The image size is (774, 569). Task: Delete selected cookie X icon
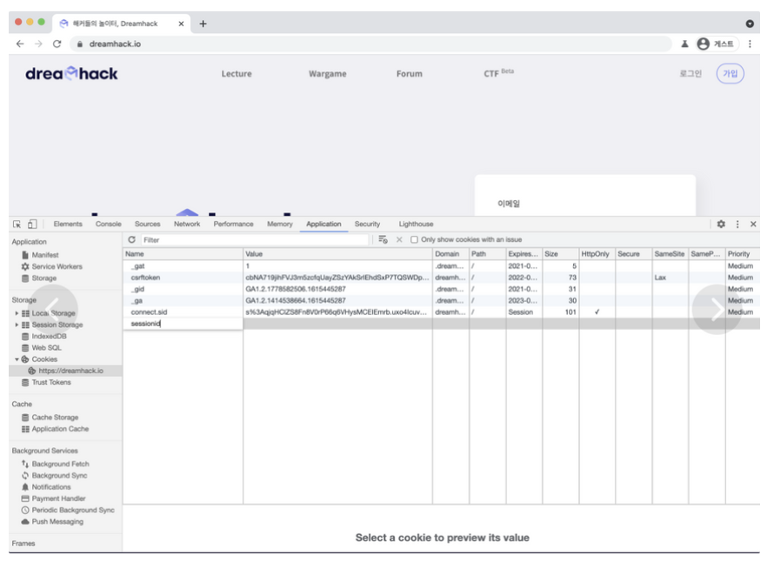(399, 239)
